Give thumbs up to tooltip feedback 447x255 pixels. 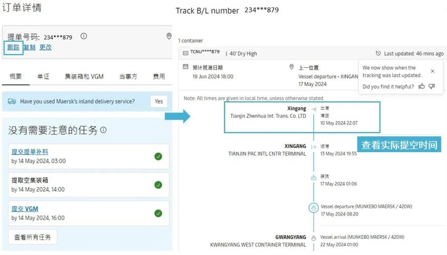click(421, 86)
